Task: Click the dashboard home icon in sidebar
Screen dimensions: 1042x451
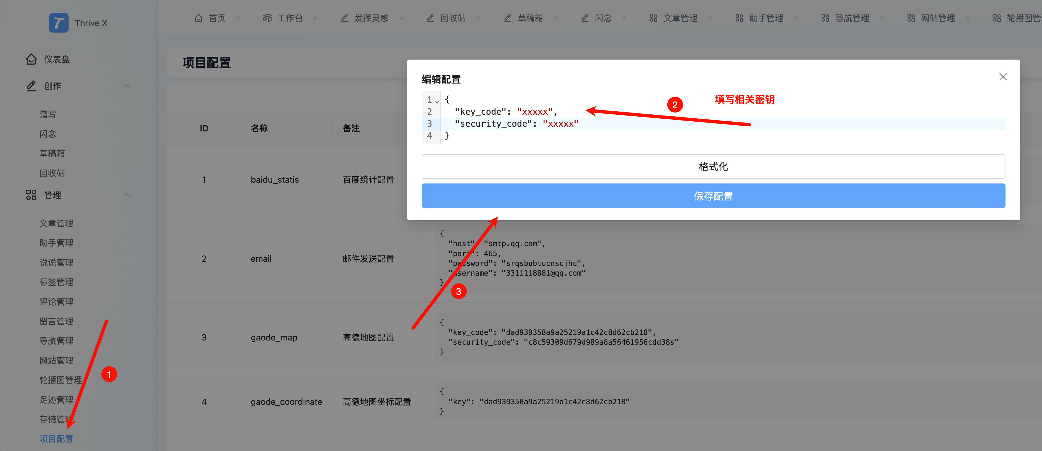Action: coord(31,59)
